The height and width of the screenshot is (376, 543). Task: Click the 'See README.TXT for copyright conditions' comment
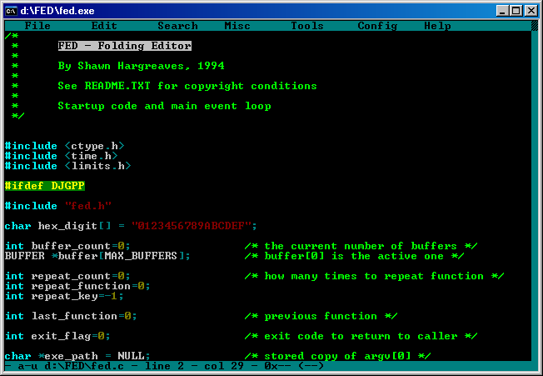click(x=187, y=86)
